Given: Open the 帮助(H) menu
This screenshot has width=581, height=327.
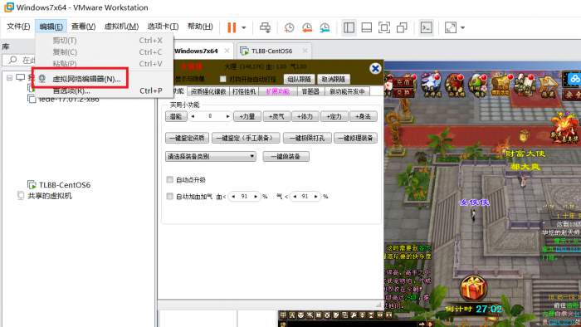Looking at the screenshot, I should tap(200, 27).
